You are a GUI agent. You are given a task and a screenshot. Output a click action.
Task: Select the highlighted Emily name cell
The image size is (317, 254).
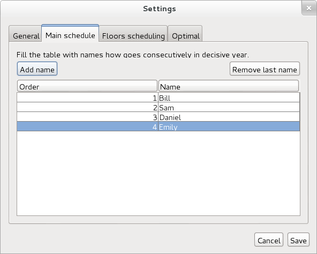229,126
